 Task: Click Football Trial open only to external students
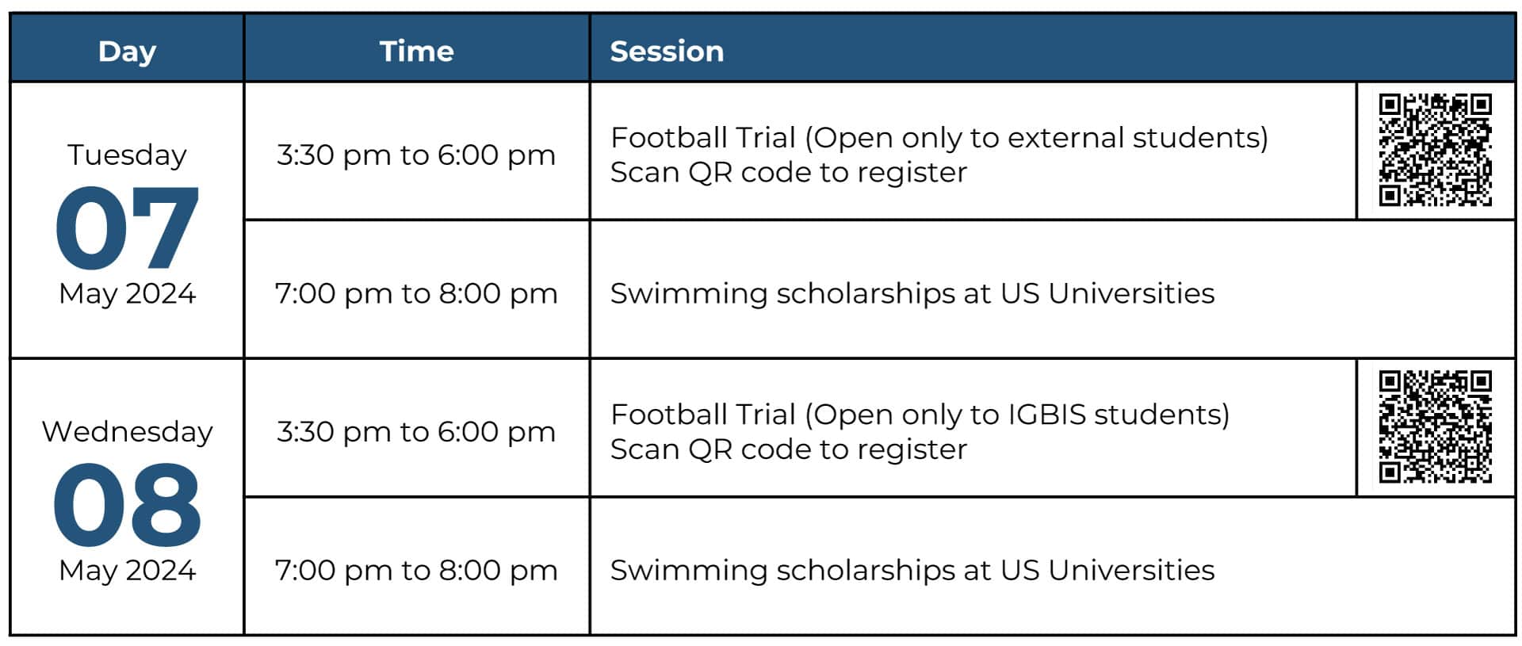point(939,138)
